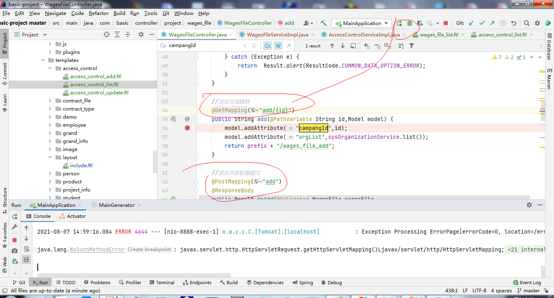Viewport: 554px width, 298px height.
Task: Click the Git update project arrow
Action: tap(471, 23)
